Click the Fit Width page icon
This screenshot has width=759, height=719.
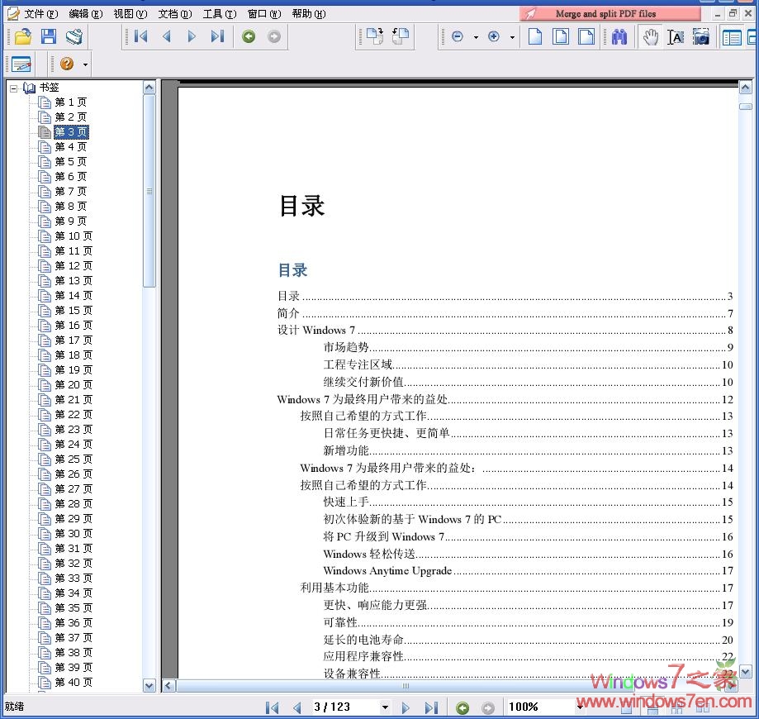pyautogui.click(x=586, y=36)
